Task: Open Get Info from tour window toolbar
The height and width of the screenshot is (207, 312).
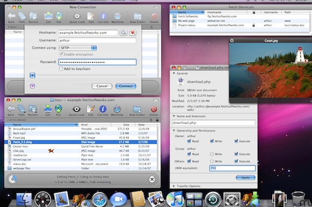Action: [x=103, y=109]
